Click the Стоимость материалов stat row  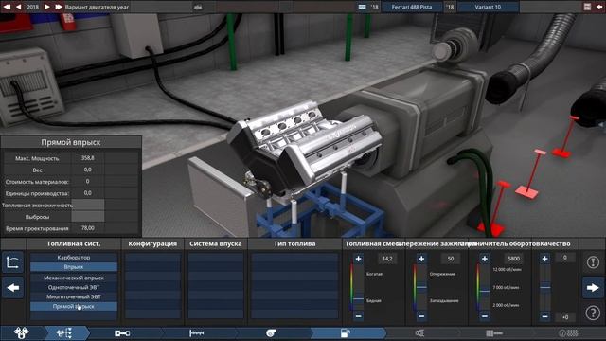pos(71,181)
